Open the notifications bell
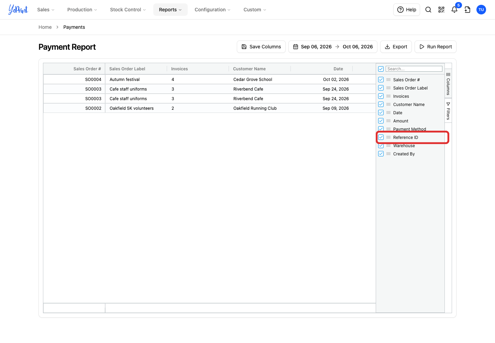The width and height of the screenshot is (495, 343). [454, 10]
